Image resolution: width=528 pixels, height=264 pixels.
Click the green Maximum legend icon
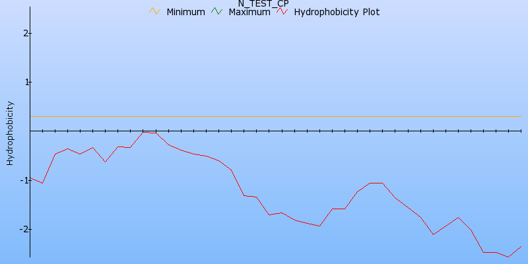point(216,11)
